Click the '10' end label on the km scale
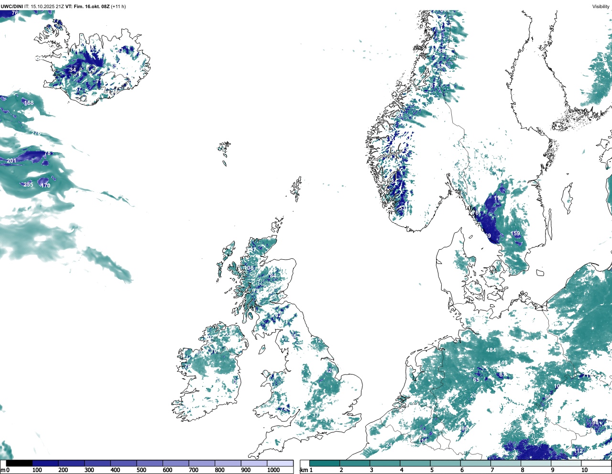The height and width of the screenshot is (474, 612). click(x=584, y=470)
